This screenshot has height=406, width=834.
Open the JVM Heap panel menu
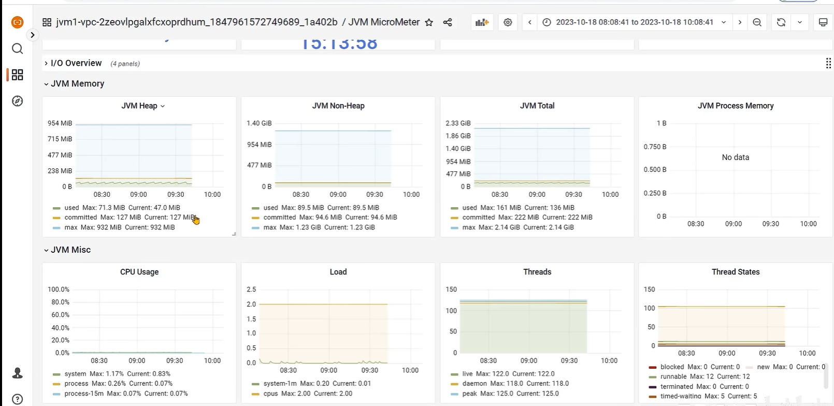click(x=143, y=106)
